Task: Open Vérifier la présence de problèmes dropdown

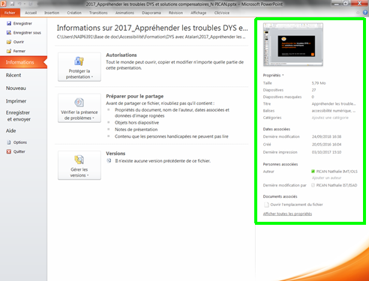Action: coord(79,108)
